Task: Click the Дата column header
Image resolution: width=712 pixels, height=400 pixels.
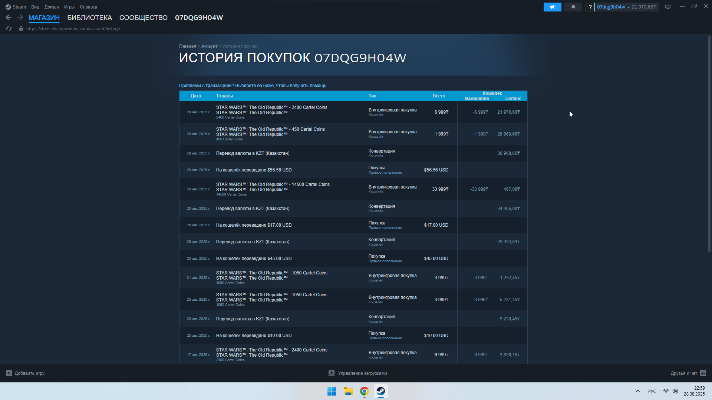Action: point(196,96)
